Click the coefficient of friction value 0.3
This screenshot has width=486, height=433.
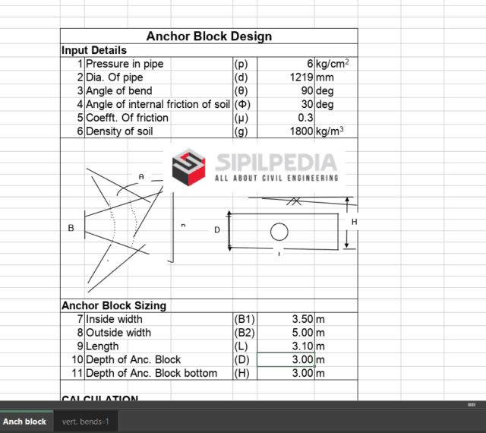[286, 118]
